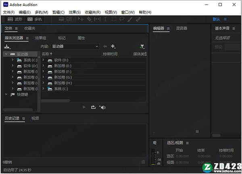Open the 选区/视图 panel options menu
The image size is (242, 174).
(188, 143)
